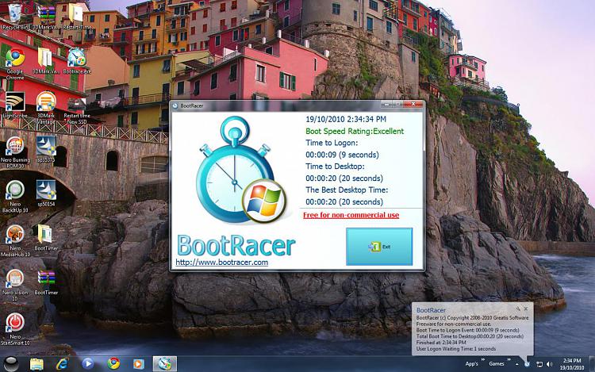
Task: Open the blue play-button media player on taskbar
Action: tap(87, 363)
